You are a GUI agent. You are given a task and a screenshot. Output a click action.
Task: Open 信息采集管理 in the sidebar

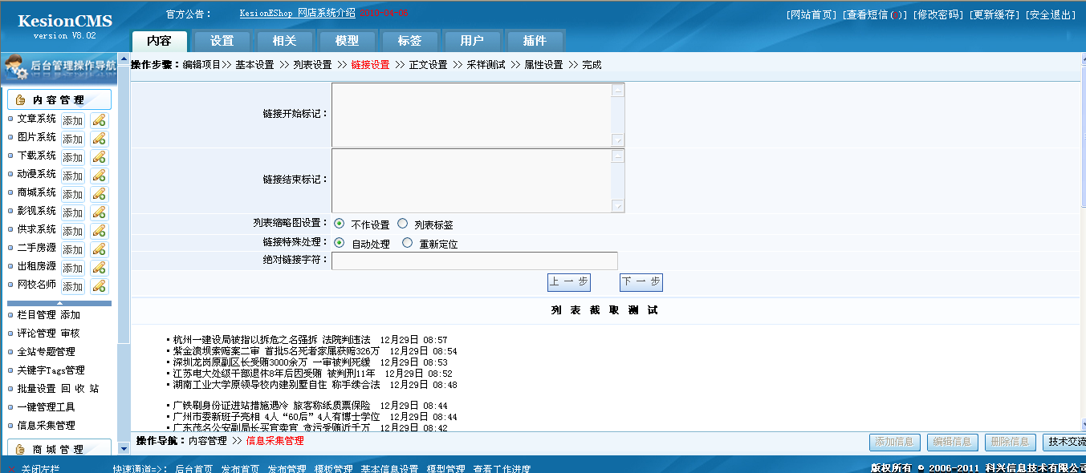click(47, 426)
